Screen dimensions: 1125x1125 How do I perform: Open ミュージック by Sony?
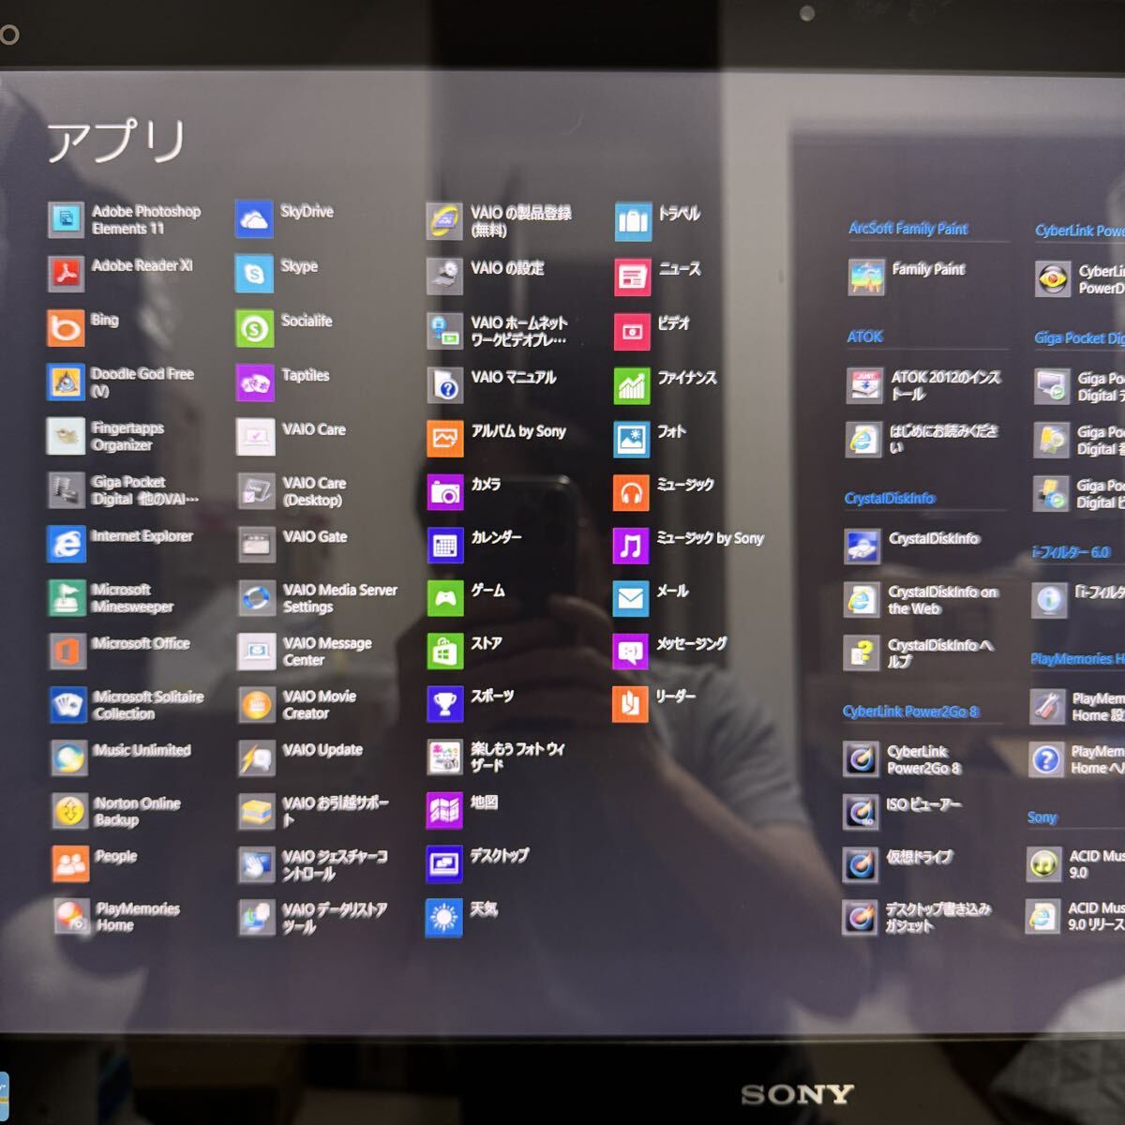(689, 546)
